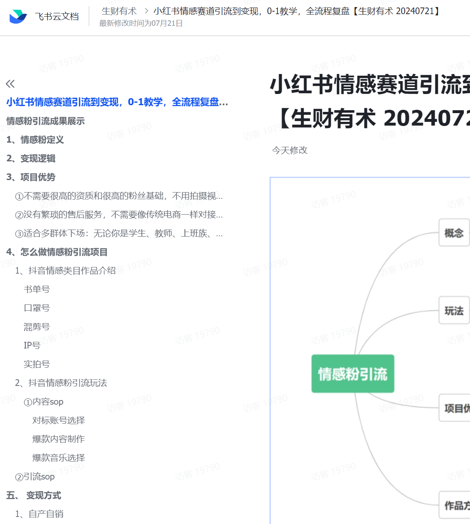470x524 pixels.
Task: Click the breadcrumb chevron after 生财有术
Action: (146, 11)
